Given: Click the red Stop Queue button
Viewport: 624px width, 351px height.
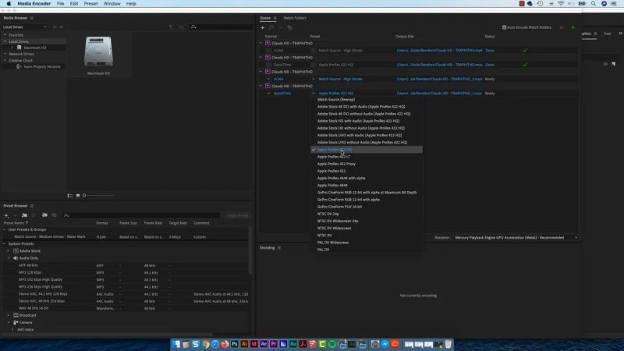Looking at the screenshot, I should 561,27.
